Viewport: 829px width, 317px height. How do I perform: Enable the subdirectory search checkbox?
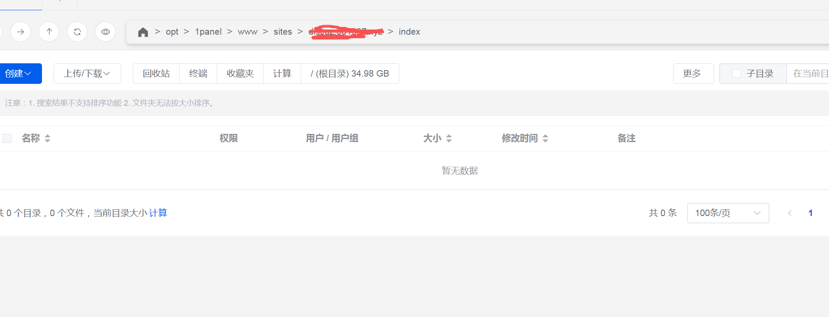[737, 74]
